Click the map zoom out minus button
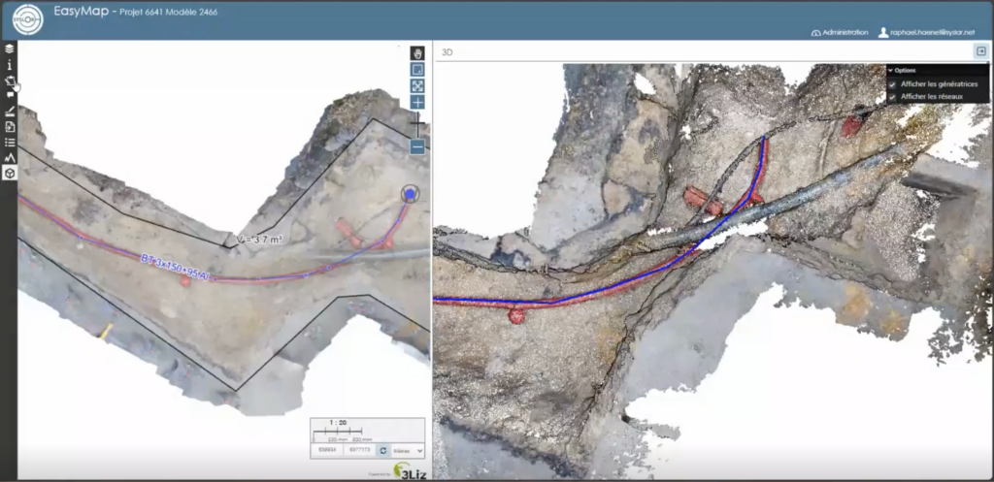 (417, 147)
